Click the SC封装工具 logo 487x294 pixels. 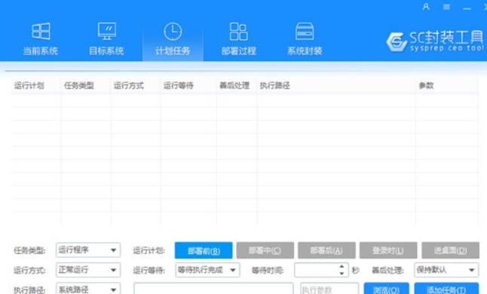435,41
